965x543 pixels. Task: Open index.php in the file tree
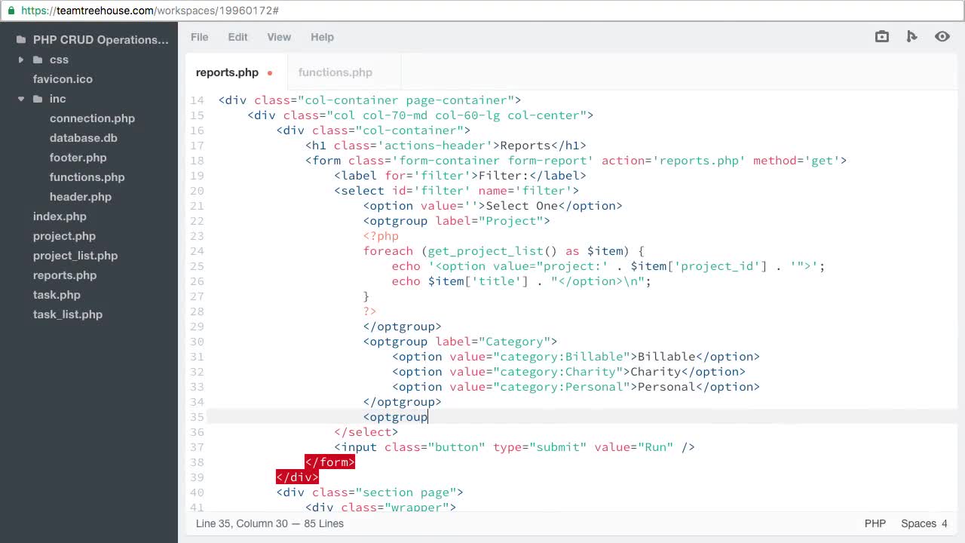click(x=60, y=216)
